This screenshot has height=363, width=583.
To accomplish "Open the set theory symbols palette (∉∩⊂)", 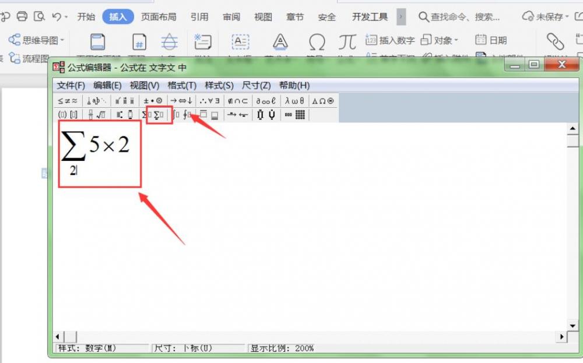I will [x=238, y=101].
